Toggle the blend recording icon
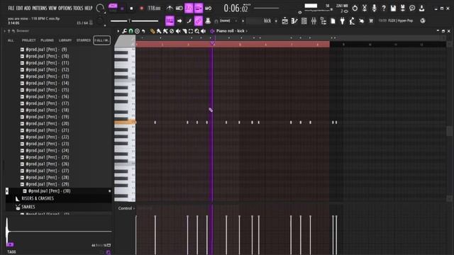This screenshot has height=255, width=454. click(199, 8)
